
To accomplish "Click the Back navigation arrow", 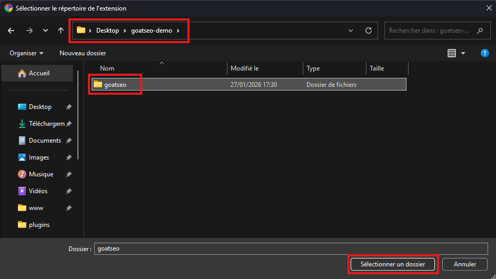I will (11, 31).
